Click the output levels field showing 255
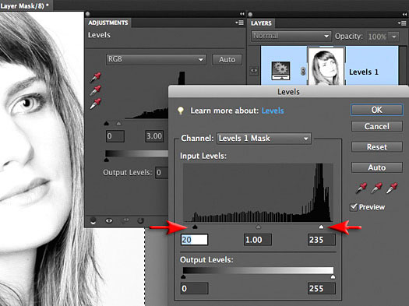 coord(321,289)
